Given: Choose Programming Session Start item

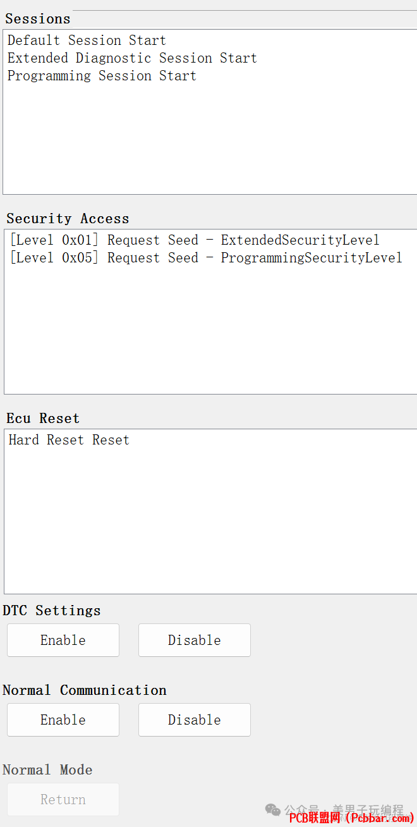Looking at the screenshot, I should (102, 76).
